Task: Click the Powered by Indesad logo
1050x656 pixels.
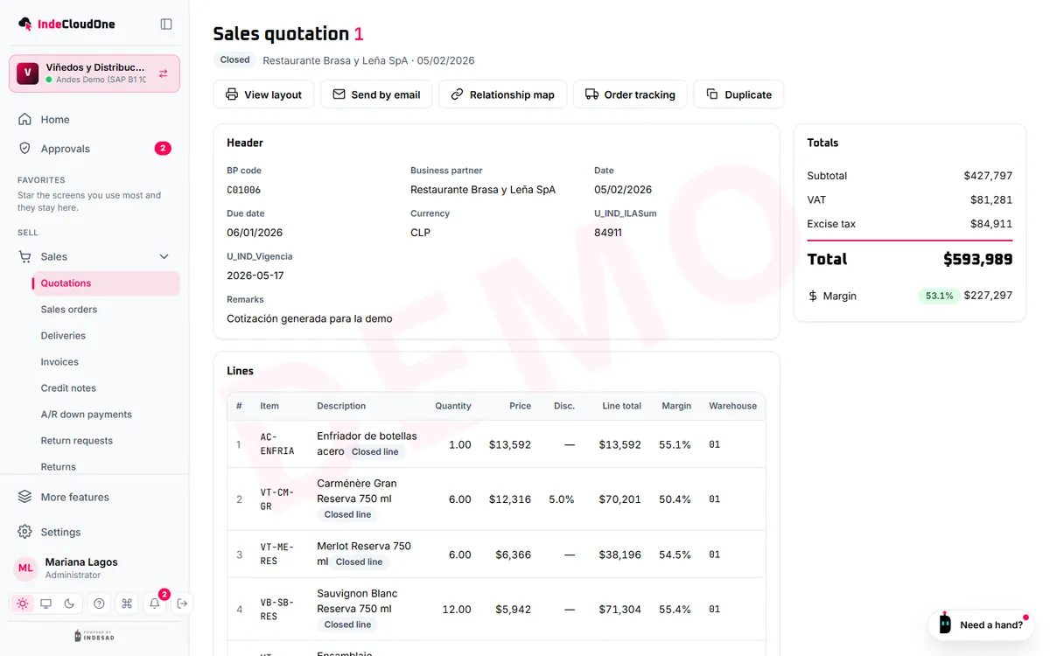Action: [x=94, y=636]
